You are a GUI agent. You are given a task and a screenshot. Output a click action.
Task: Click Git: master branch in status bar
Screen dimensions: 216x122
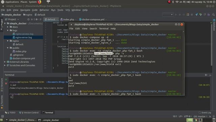click(x=200, y=117)
